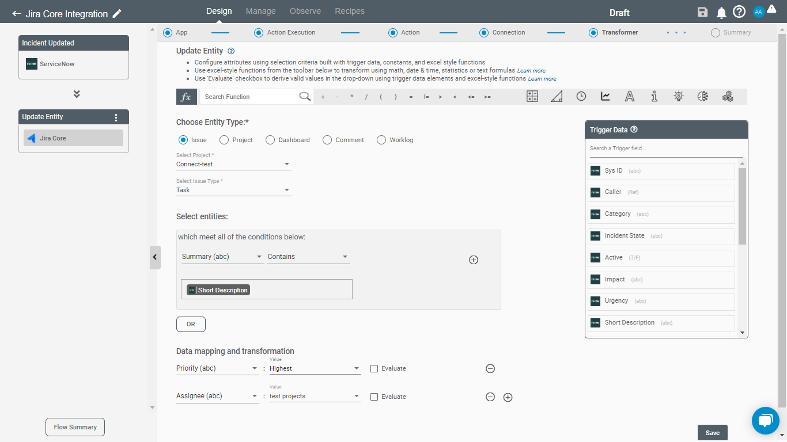The width and height of the screenshot is (787, 442).
Task: Collapse the left sidebar panel
Action: (x=154, y=257)
